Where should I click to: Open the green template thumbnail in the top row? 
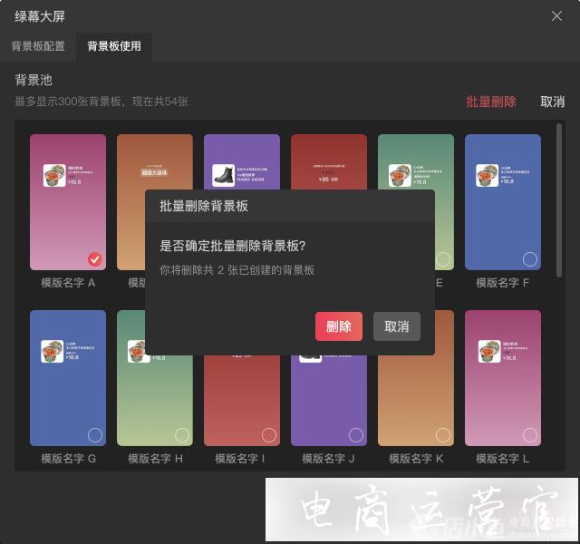(416, 161)
